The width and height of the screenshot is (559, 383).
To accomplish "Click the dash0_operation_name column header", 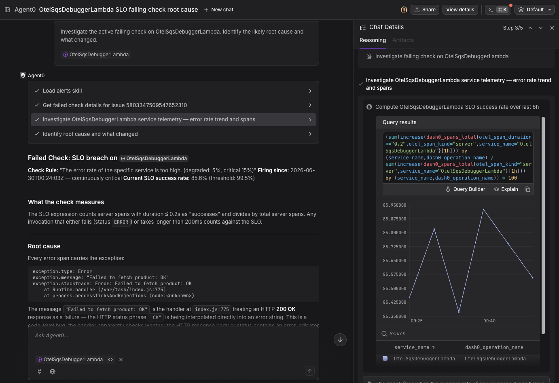I will tap(494, 347).
